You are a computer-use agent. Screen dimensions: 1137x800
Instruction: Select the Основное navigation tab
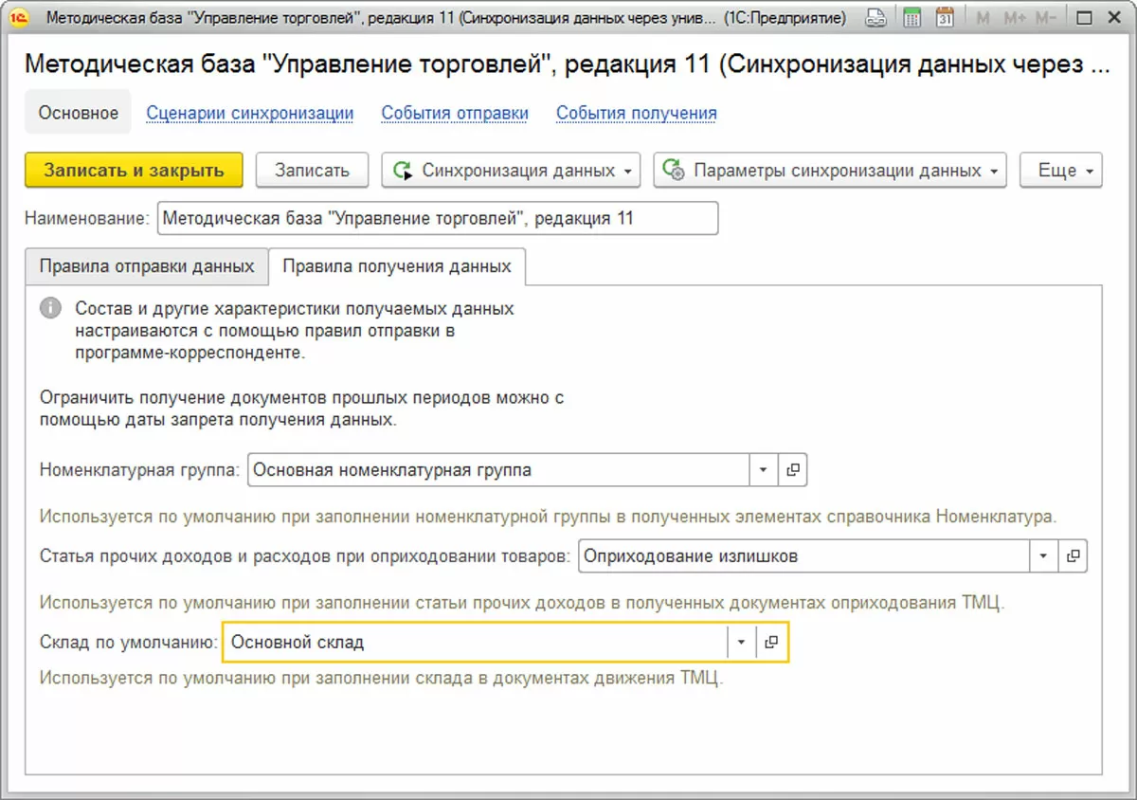[x=79, y=113]
